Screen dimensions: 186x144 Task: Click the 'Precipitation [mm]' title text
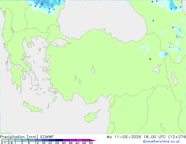19,137
